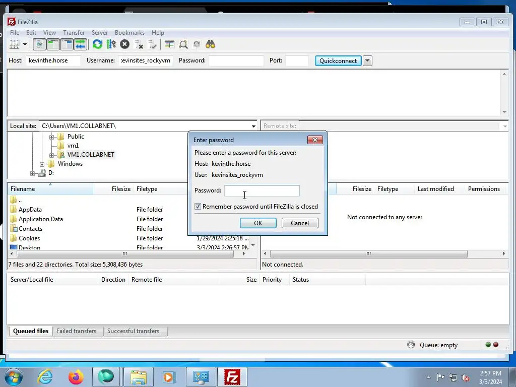Click the Quickconnect button

click(x=338, y=60)
